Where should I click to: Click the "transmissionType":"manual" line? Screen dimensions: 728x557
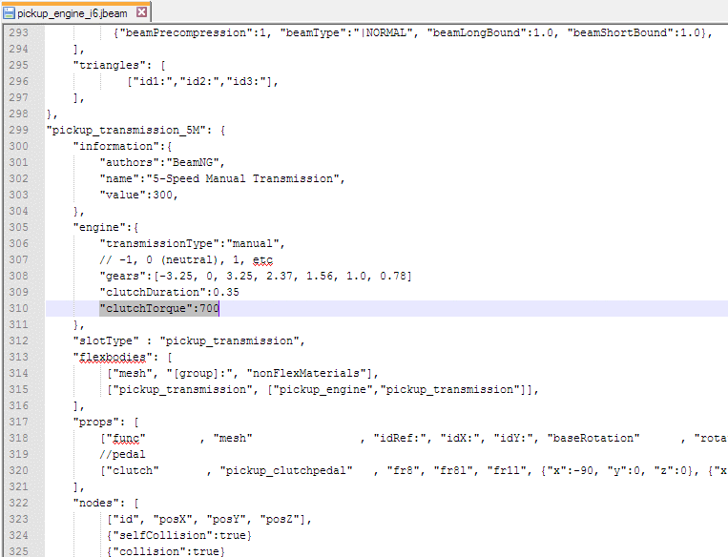(192, 244)
